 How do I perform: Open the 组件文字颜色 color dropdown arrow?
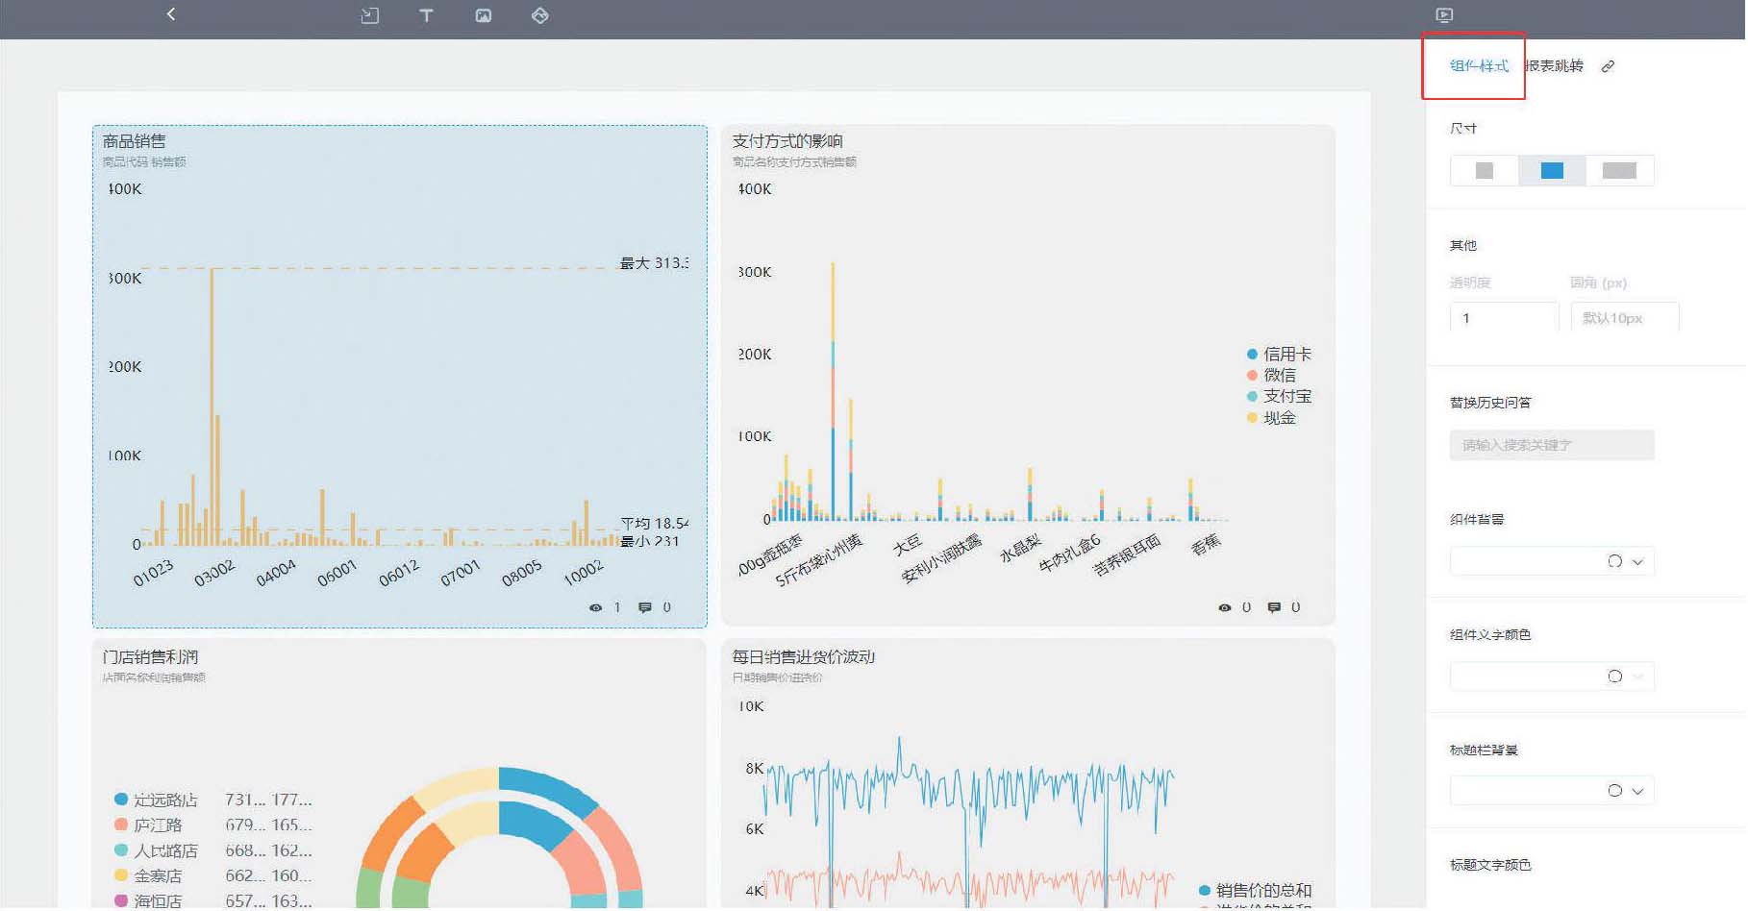pos(1637,677)
